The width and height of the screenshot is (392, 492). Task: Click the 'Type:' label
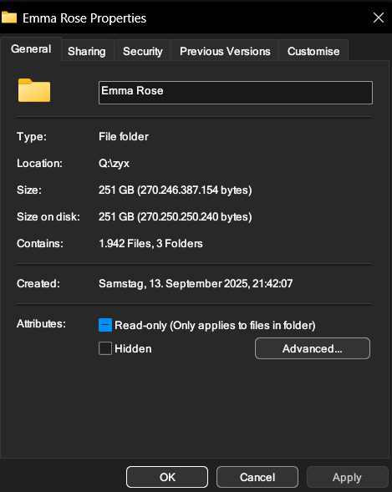(32, 137)
